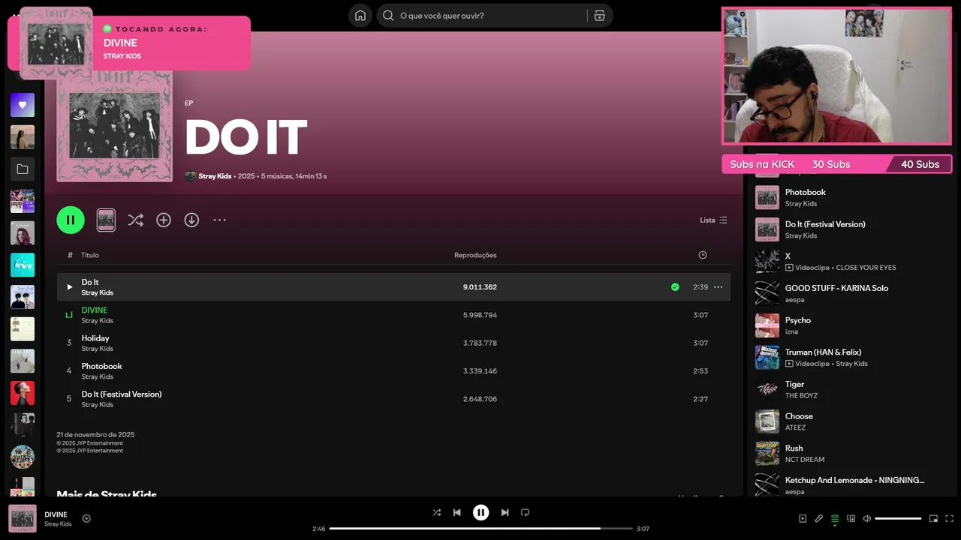This screenshot has width=961, height=540.
Task: Open the Now Playing view icon
Action: (x=803, y=518)
